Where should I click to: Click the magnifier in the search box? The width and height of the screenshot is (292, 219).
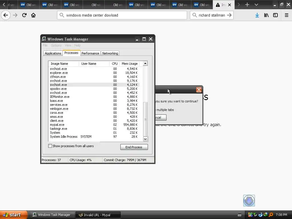(194, 15)
